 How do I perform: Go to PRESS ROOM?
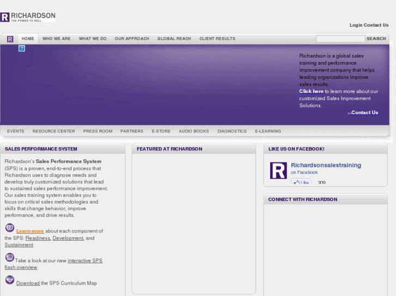[98, 131]
